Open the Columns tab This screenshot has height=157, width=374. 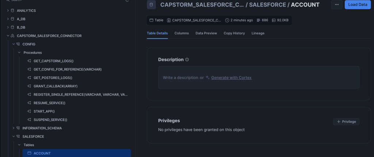[x=182, y=33]
